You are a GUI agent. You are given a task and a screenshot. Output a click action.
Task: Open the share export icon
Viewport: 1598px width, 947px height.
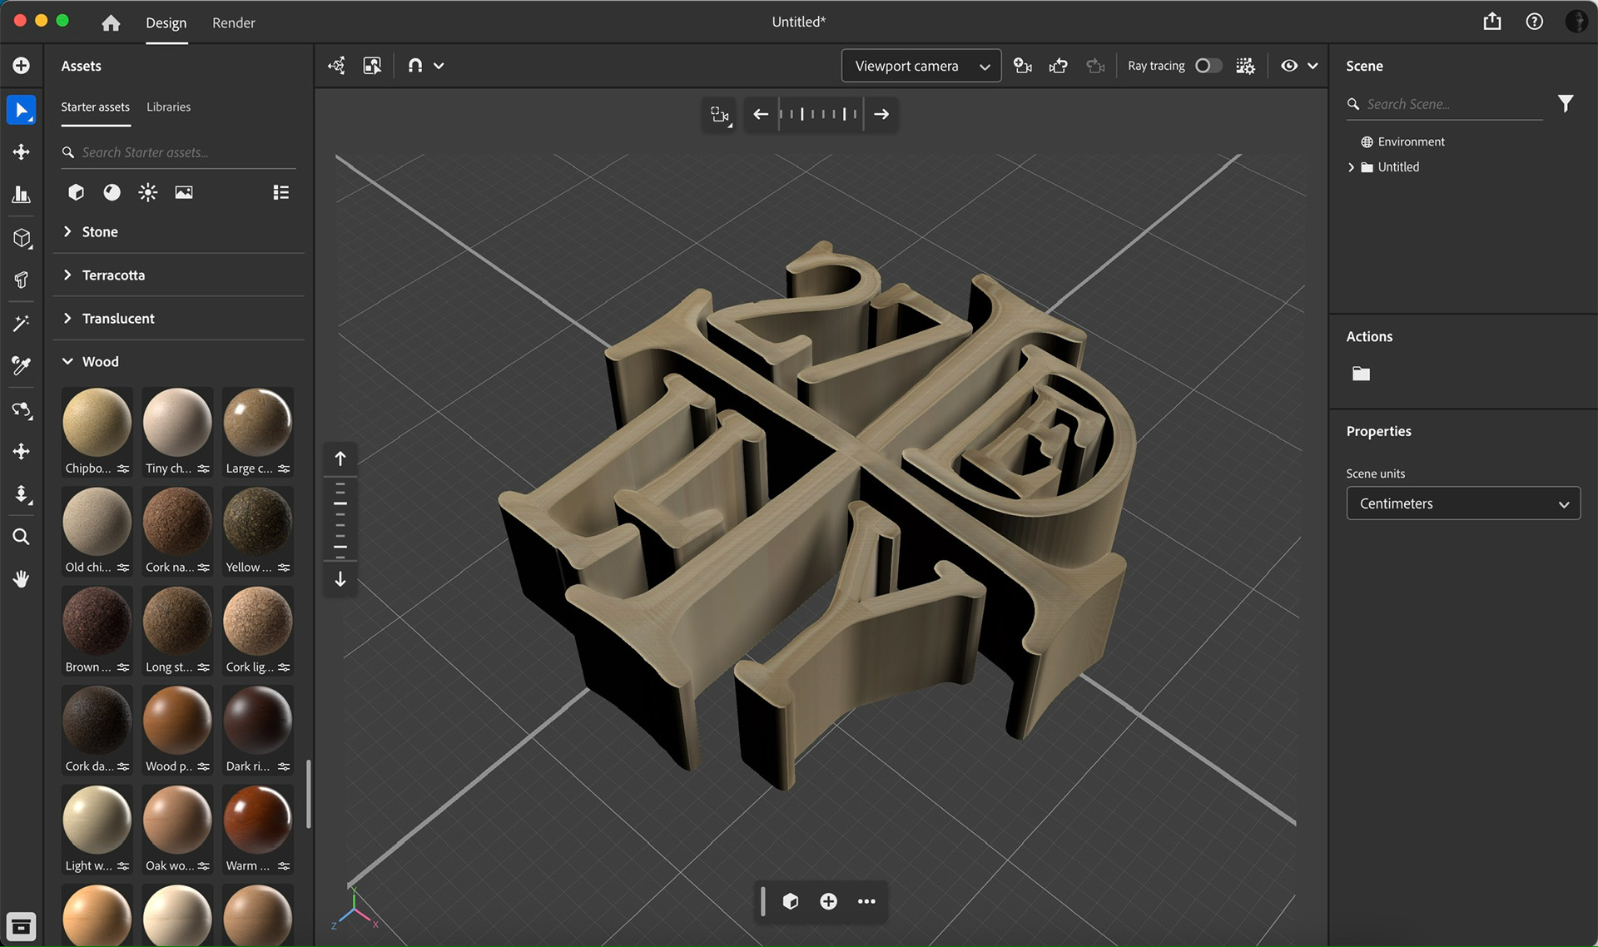click(x=1491, y=22)
